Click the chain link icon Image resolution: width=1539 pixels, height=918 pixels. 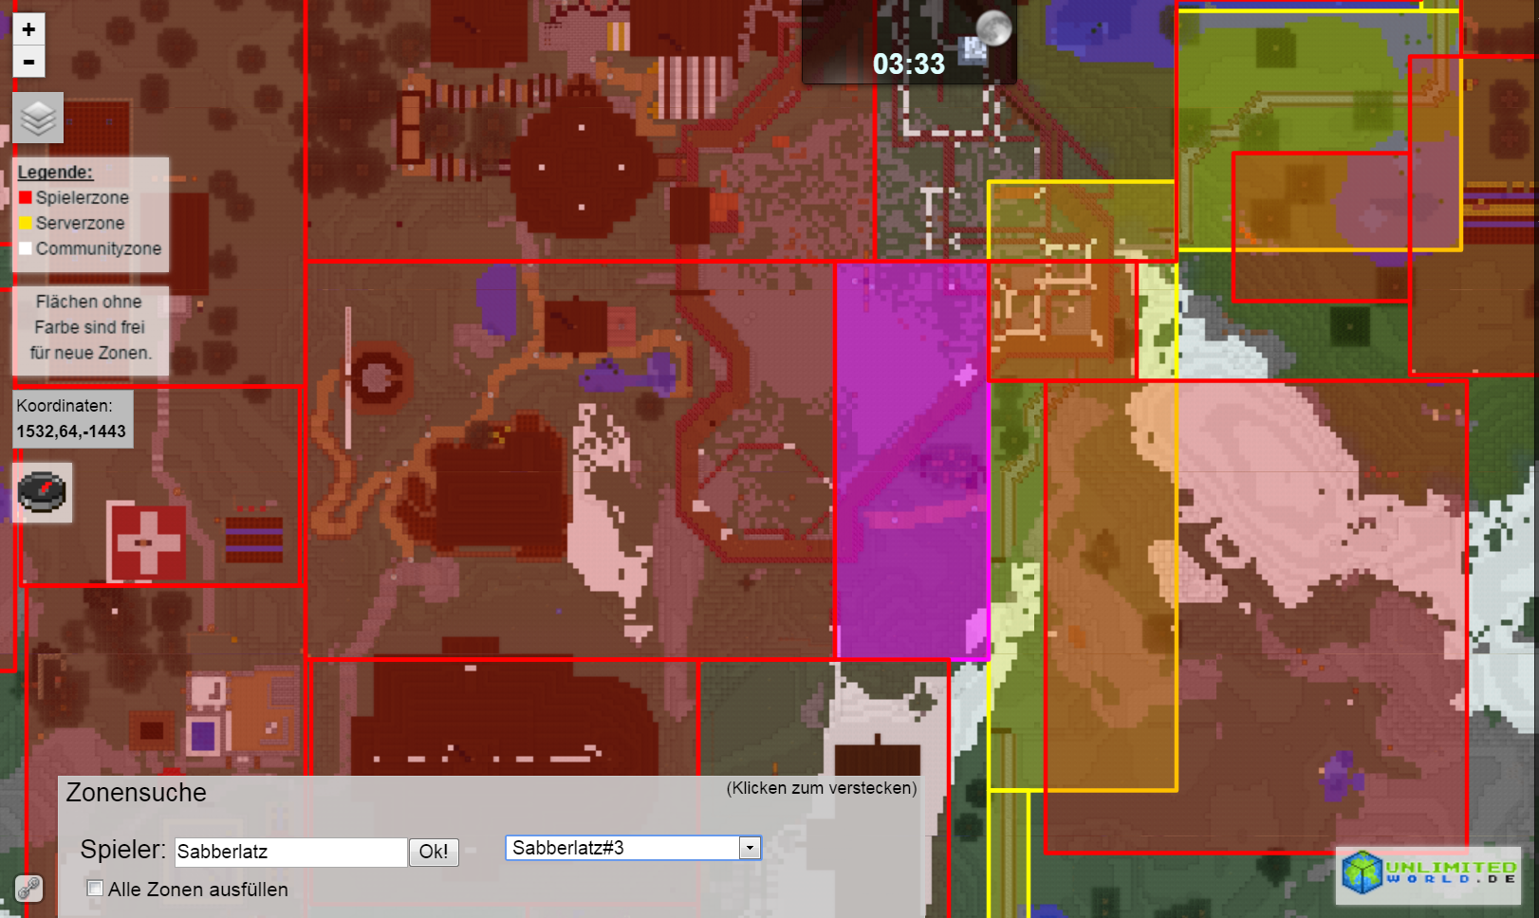click(x=28, y=889)
